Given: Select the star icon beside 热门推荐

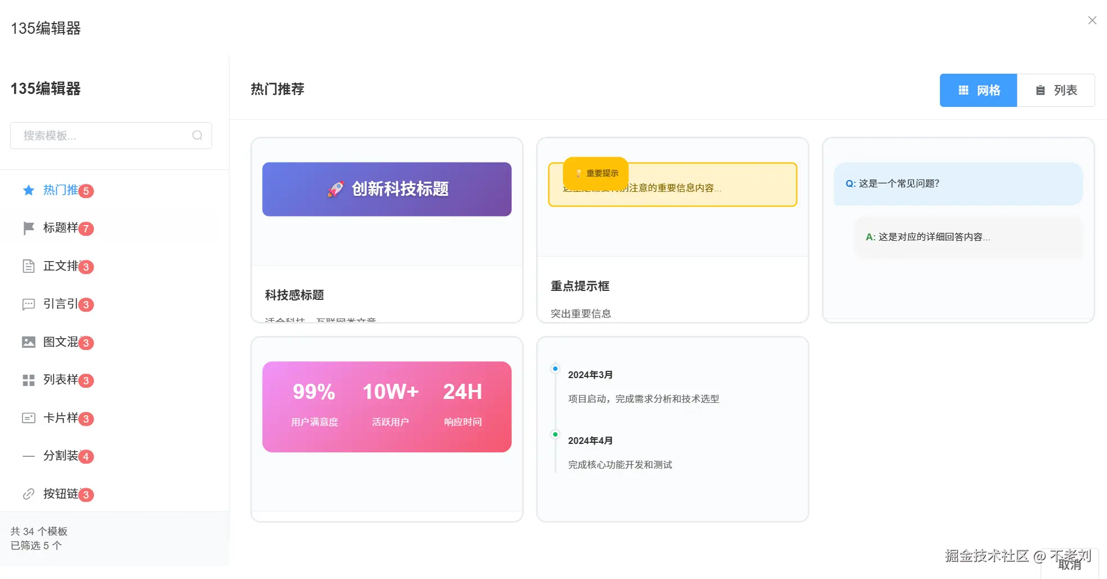Looking at the screenshot, I should click(x=28, y=190).
